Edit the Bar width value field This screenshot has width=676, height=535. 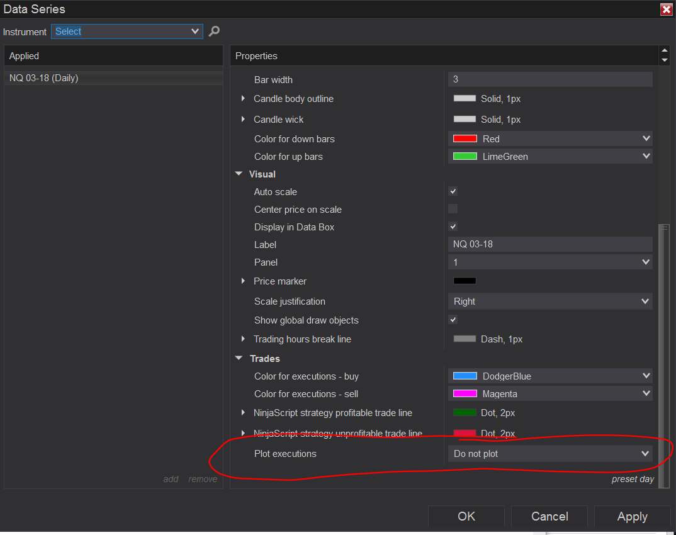pyautogui.click(x=550, y=79)
